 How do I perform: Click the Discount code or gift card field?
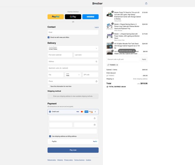click(123, 59)
